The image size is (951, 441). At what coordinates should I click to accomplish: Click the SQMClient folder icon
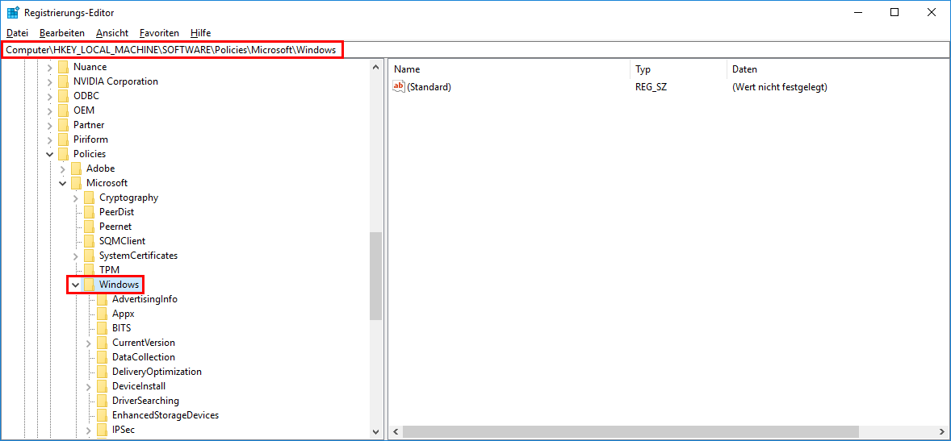(89, 242)
